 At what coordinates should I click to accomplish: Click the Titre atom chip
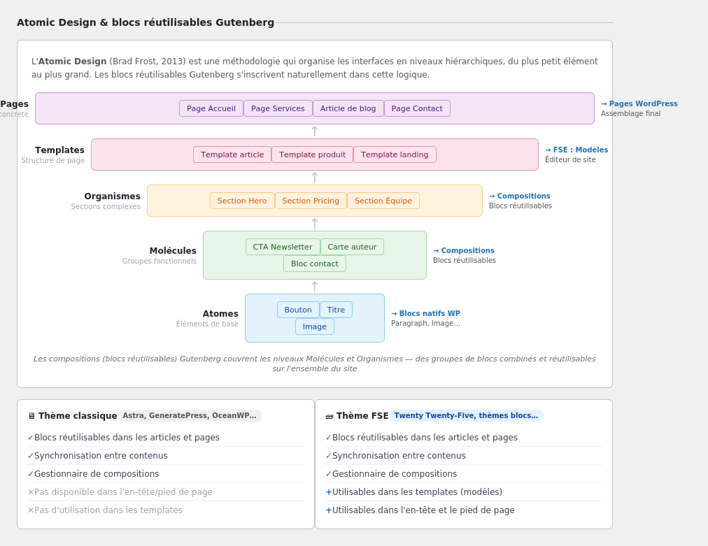click(x=336, y=310)
